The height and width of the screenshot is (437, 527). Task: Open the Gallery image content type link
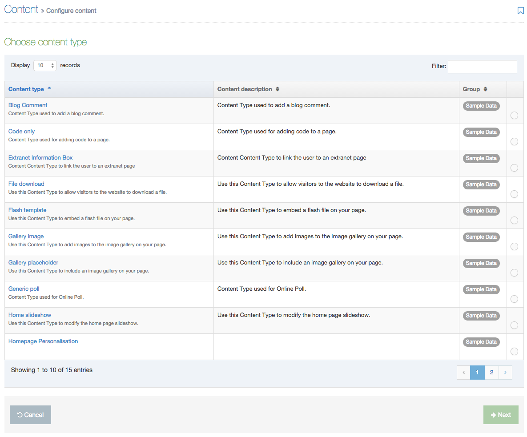tap(26, 237)
